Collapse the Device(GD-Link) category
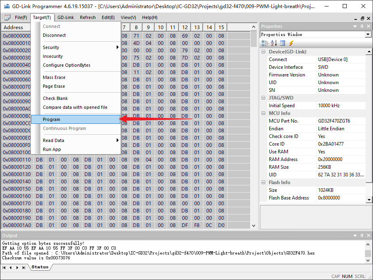Image resolution: width=373 pixels, height=280 pixels. click(x=263, y=51)
